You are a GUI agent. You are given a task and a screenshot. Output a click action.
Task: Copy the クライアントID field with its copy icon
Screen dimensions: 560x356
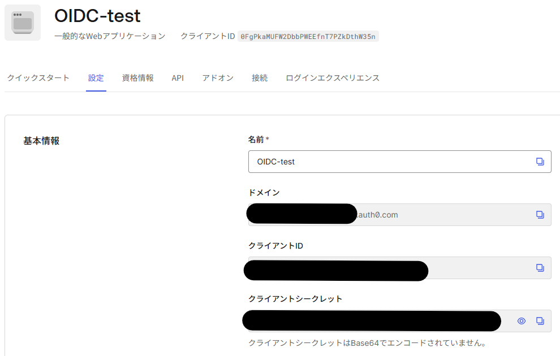(540, 268)
